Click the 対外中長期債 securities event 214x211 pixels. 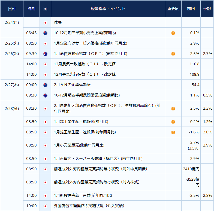(101, 169)
